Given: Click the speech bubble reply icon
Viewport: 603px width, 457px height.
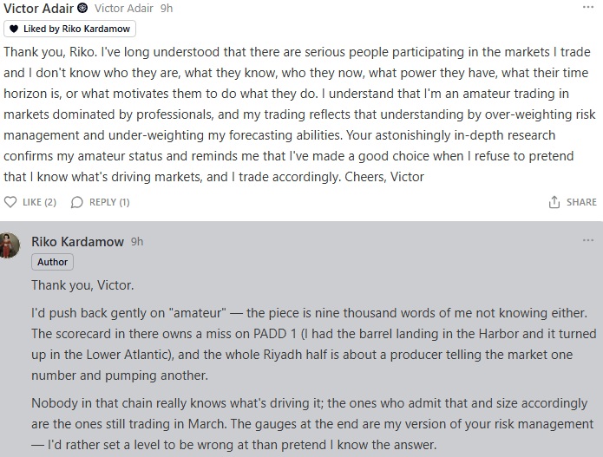Looking at the screenshot, I should click(77, 202).
